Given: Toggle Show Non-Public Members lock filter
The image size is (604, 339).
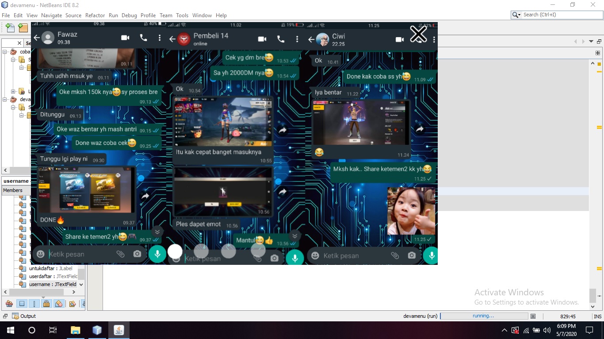Looking at the screenshot, I should point(46,304).
